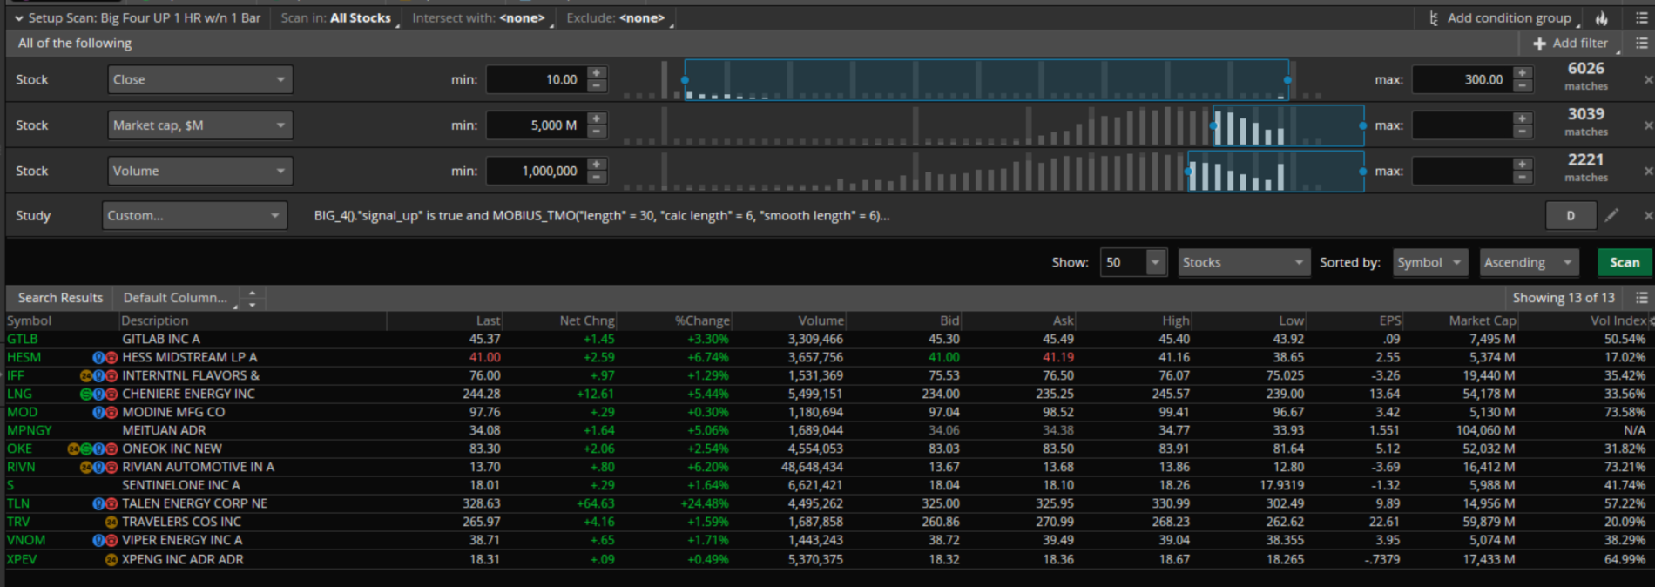The image size is (1655, 587).
Task: Sort by the Net Chng column header
Action: pyautogui.click(x=587, y=320)
